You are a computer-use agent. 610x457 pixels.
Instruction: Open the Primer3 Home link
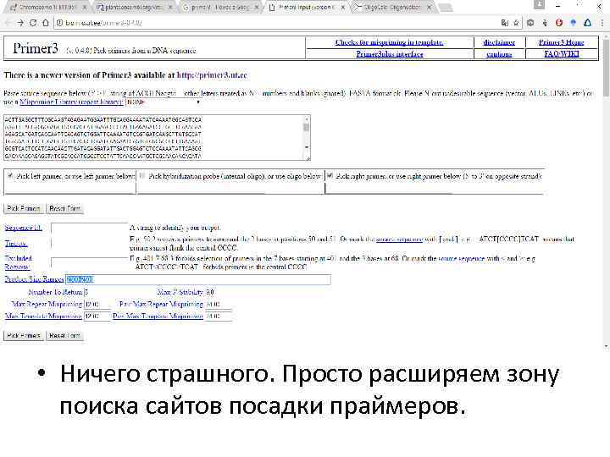[x=562, y=42]
